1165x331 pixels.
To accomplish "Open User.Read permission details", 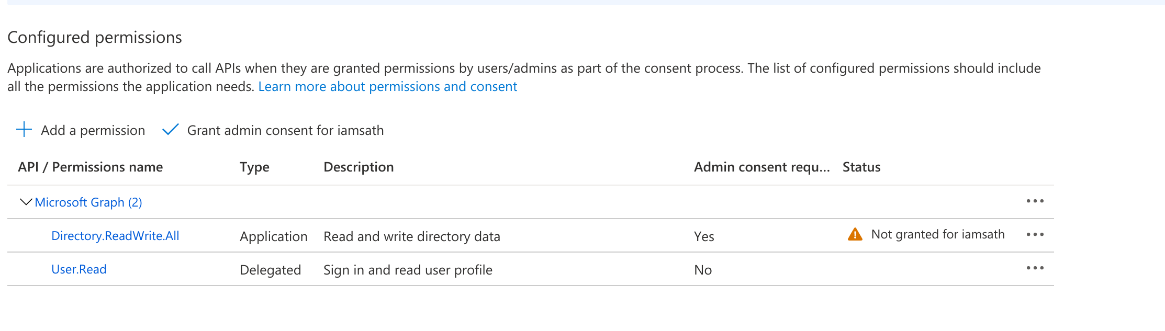I will (x=79, y=269).
